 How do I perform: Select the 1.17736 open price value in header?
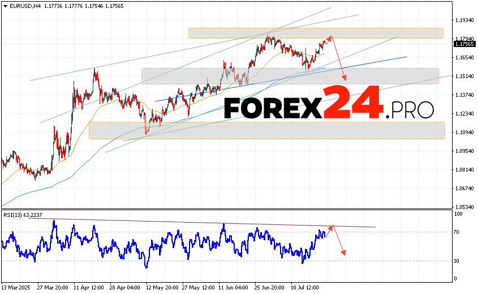(x=54, y=6)
